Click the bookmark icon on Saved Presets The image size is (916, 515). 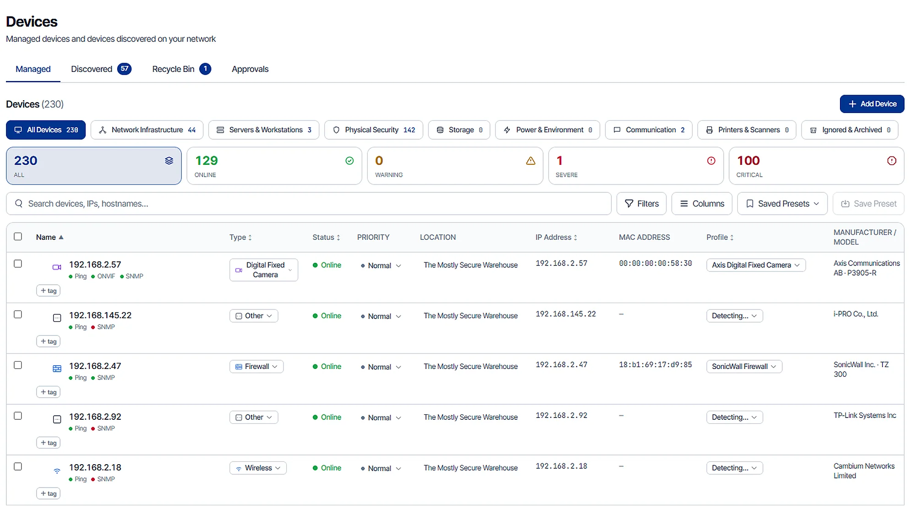pos(750,203)
